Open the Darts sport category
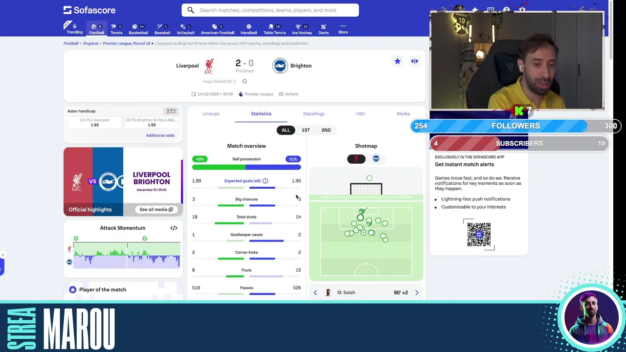 323,28
